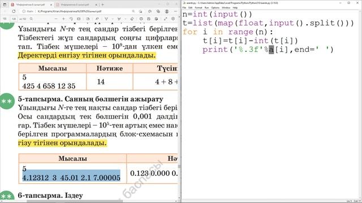Open PDF search magnifier icon

point(31,19)
